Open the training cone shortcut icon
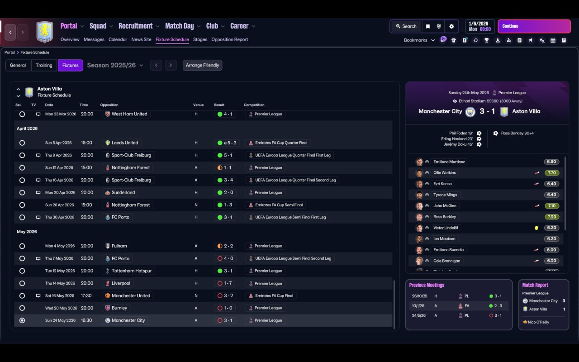579x362 pixels. pos(498,40)
